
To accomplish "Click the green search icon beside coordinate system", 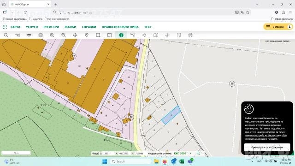I will click(198, 154).
